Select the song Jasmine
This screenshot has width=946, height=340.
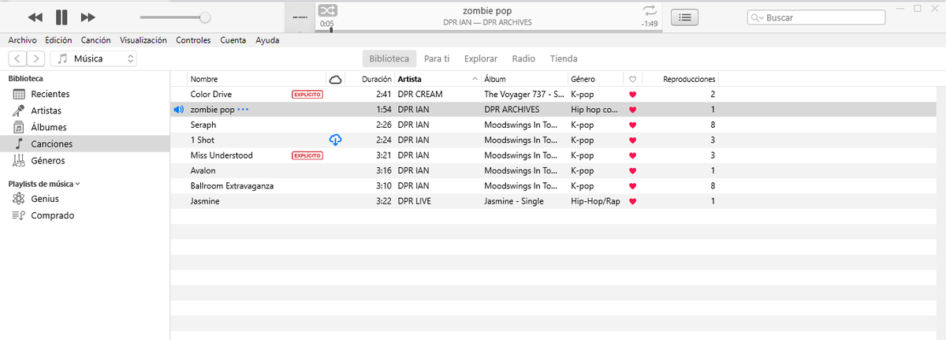click(x=205, y=201)
